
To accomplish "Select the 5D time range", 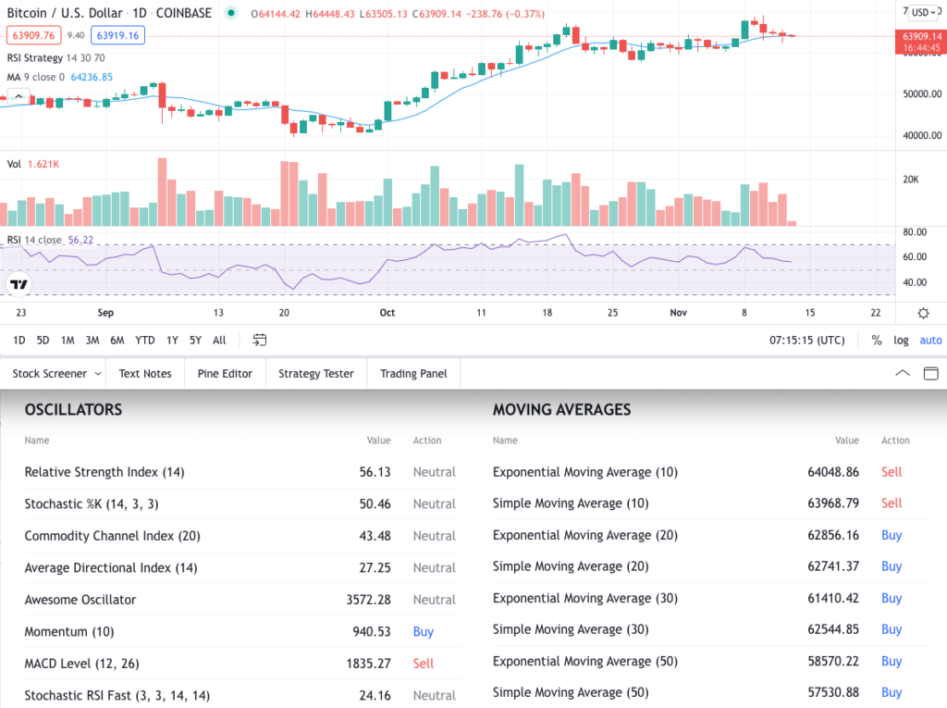I will click(x=43, y=341).
